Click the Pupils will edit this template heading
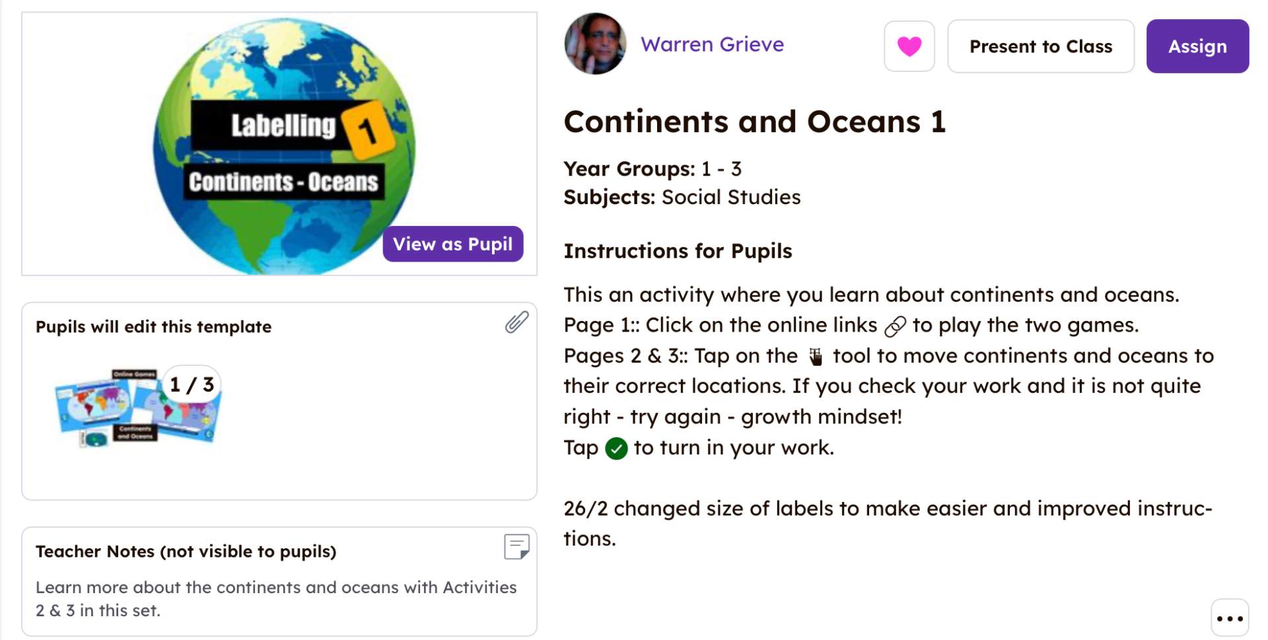 click(x=153, y=327)
